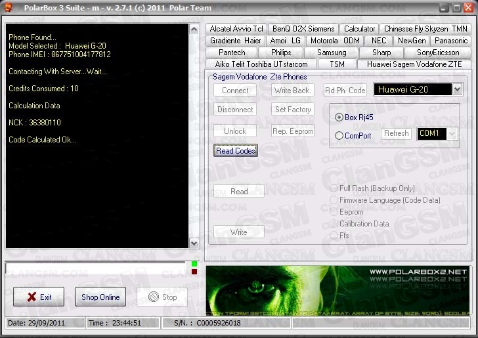
Task: Click the PolarBox app icon in title bar
Action: (8, 7)
